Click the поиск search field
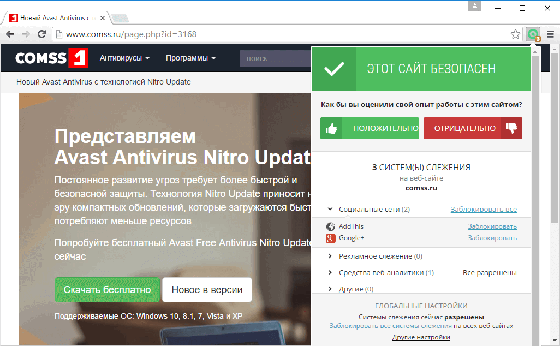The height and width of the screenshot is (346, 560). 273,58
